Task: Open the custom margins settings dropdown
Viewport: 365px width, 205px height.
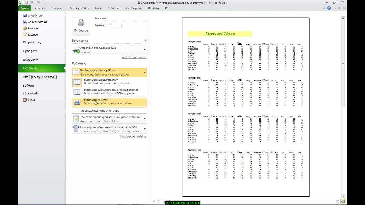Action: coord(109,119)
